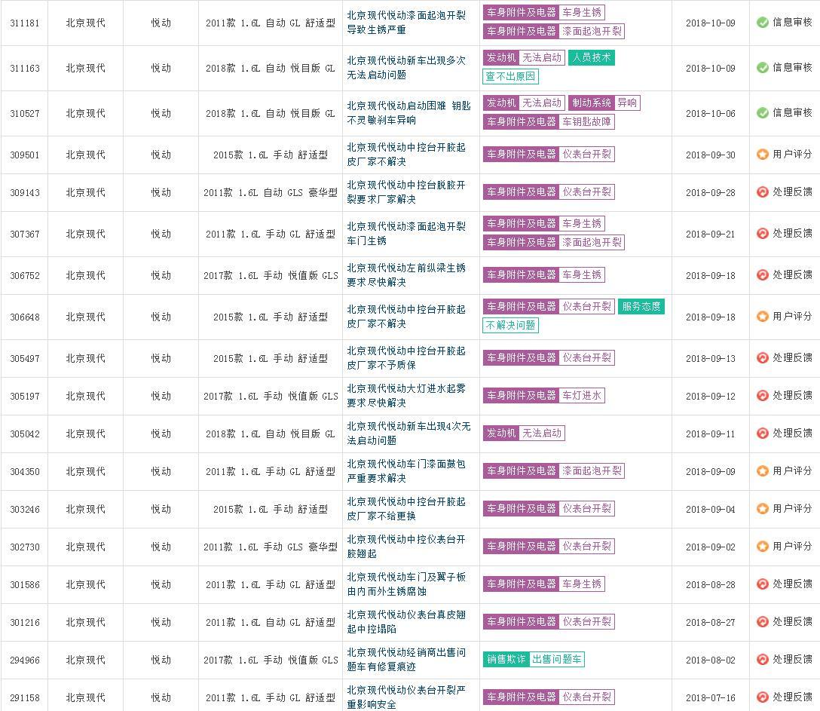Click 车身生锈 tag in row 306752
The image size is (820, 711).
coord(582,274)
